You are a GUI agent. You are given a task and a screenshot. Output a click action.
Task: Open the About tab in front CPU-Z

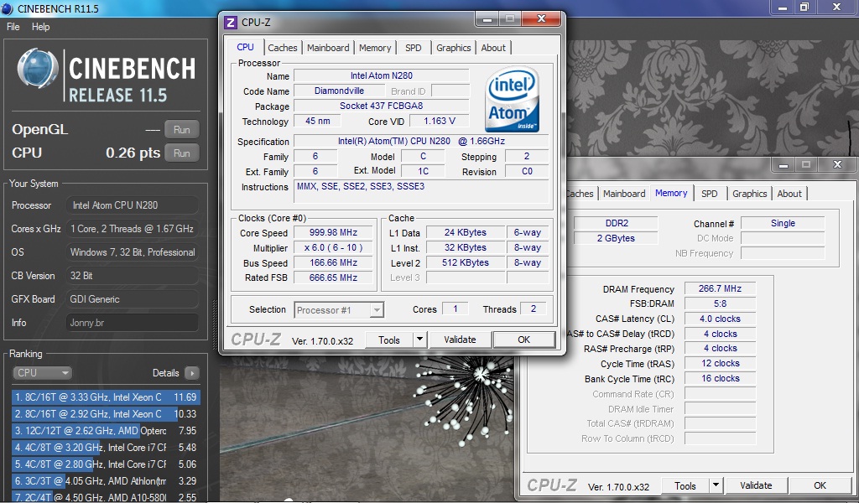tap(493, 48)
